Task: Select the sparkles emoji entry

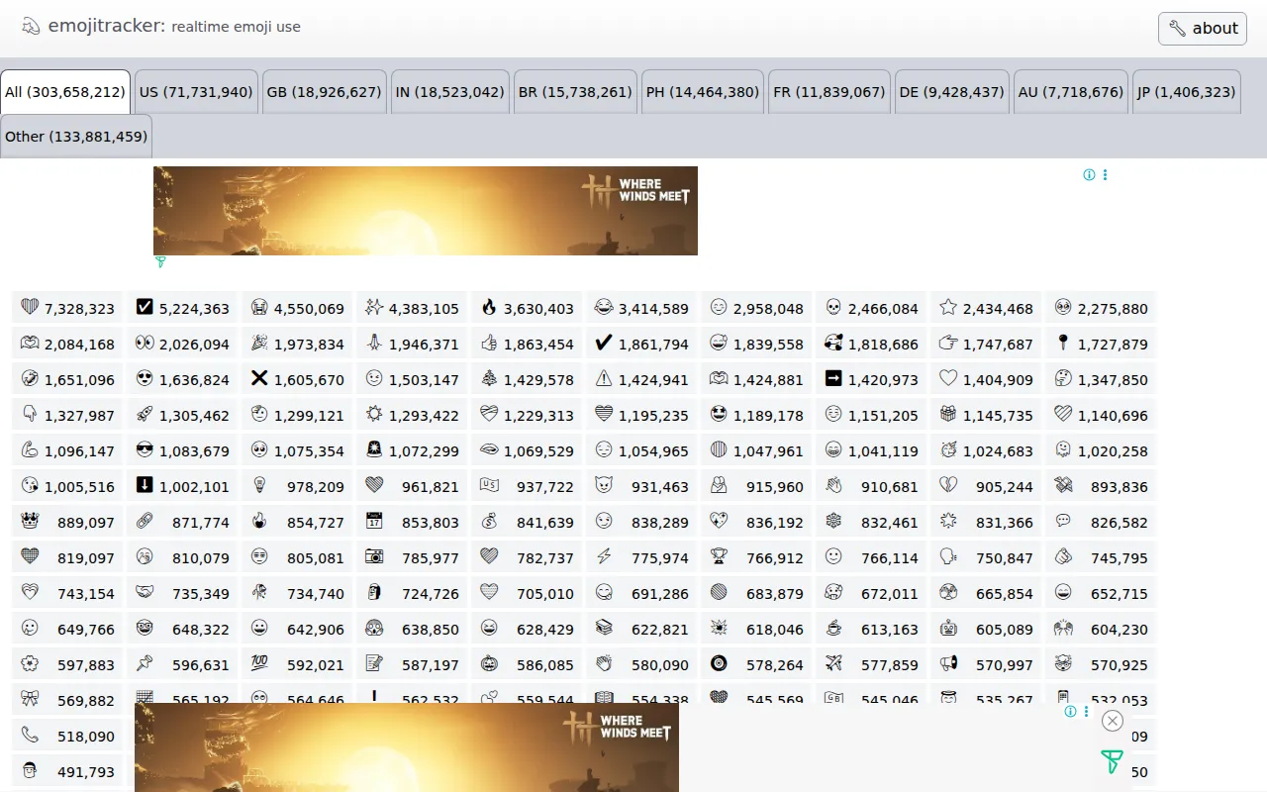Action: click(x=374, y=308)
